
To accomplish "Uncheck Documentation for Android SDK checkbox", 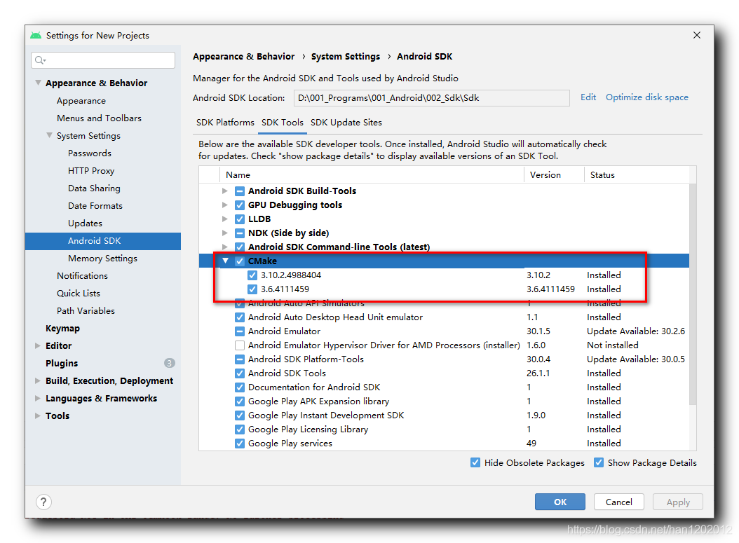I will [239, 387].
